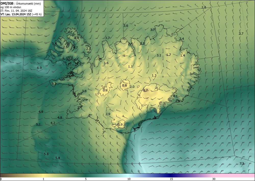Click the 0.7 value on Vatnajökull glacier
This screenshot has width=255, height=181.
pyautogui.click(x=145, y=90)
